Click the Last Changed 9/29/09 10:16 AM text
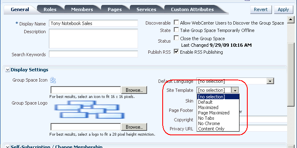The width and height of the screenshot is (297, 148). pyautogui.click(x=216, y=45)
